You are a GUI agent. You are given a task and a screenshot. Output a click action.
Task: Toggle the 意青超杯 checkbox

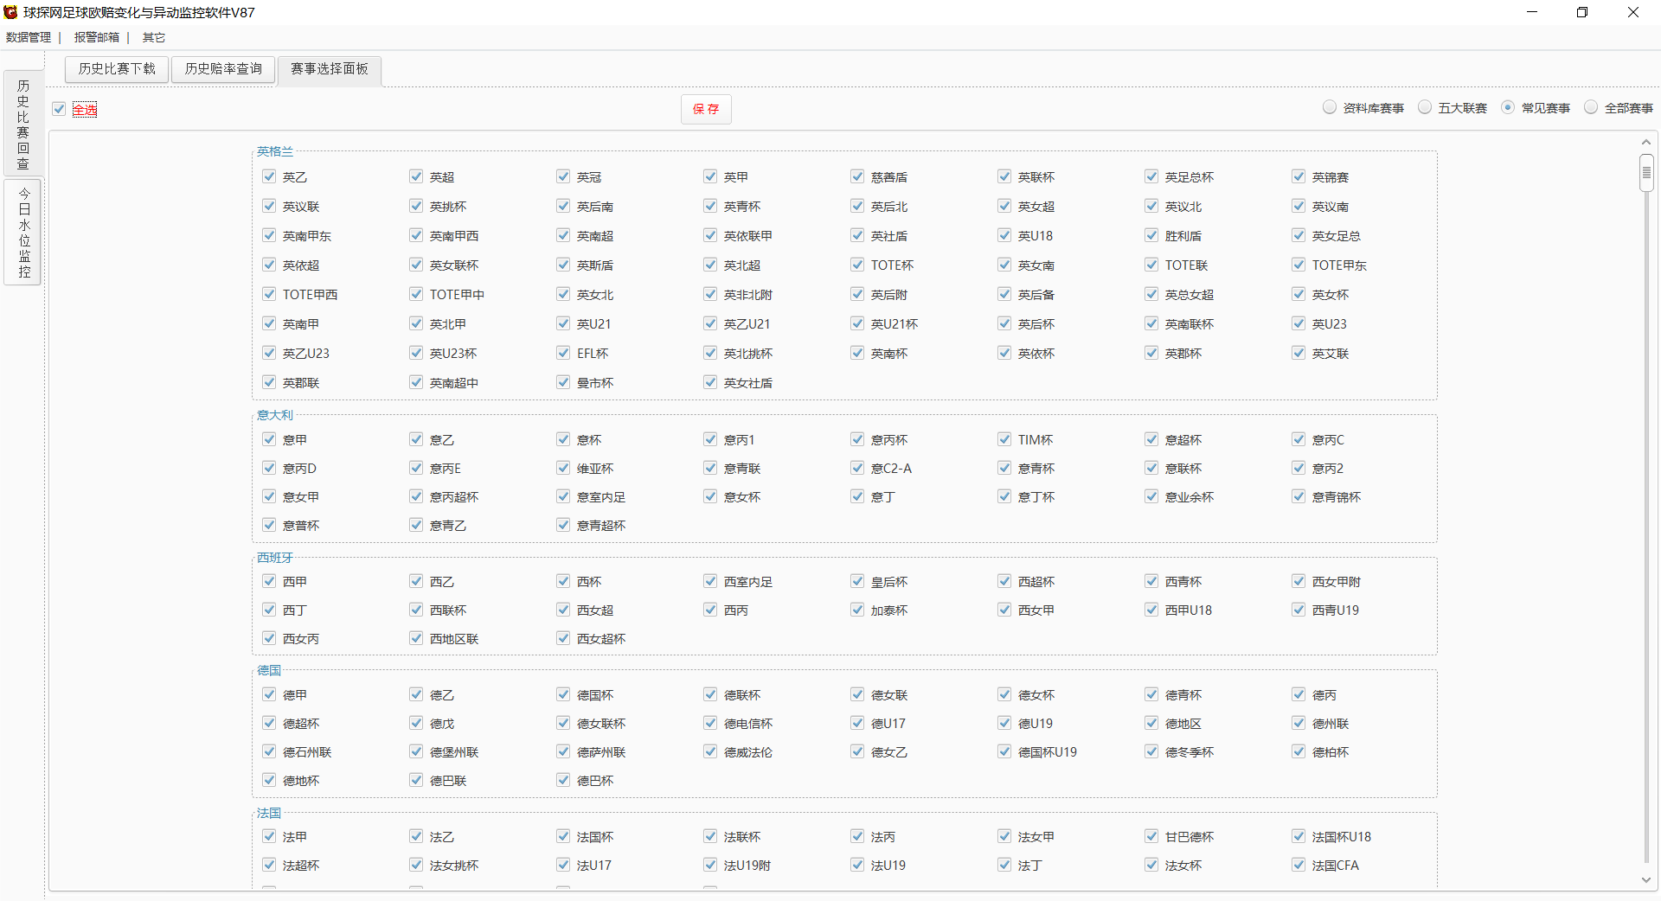pyautogui.click(x=563, y=525)
